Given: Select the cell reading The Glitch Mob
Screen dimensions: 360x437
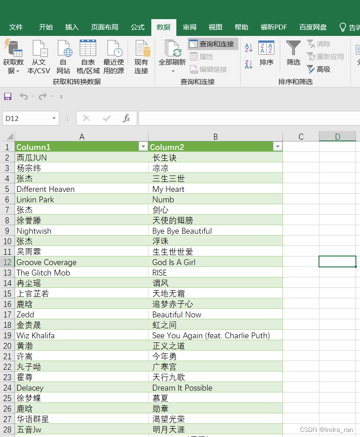Looking at the screenshot, I should coord(82,272).
